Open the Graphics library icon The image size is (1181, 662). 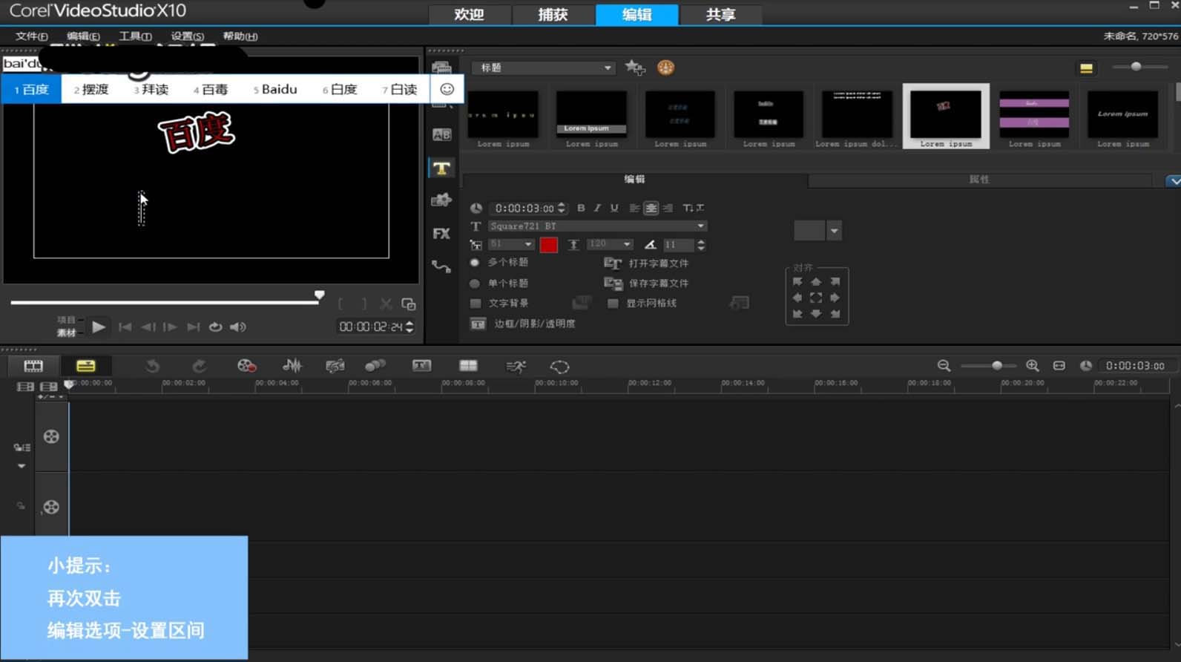tap(441, 200)
